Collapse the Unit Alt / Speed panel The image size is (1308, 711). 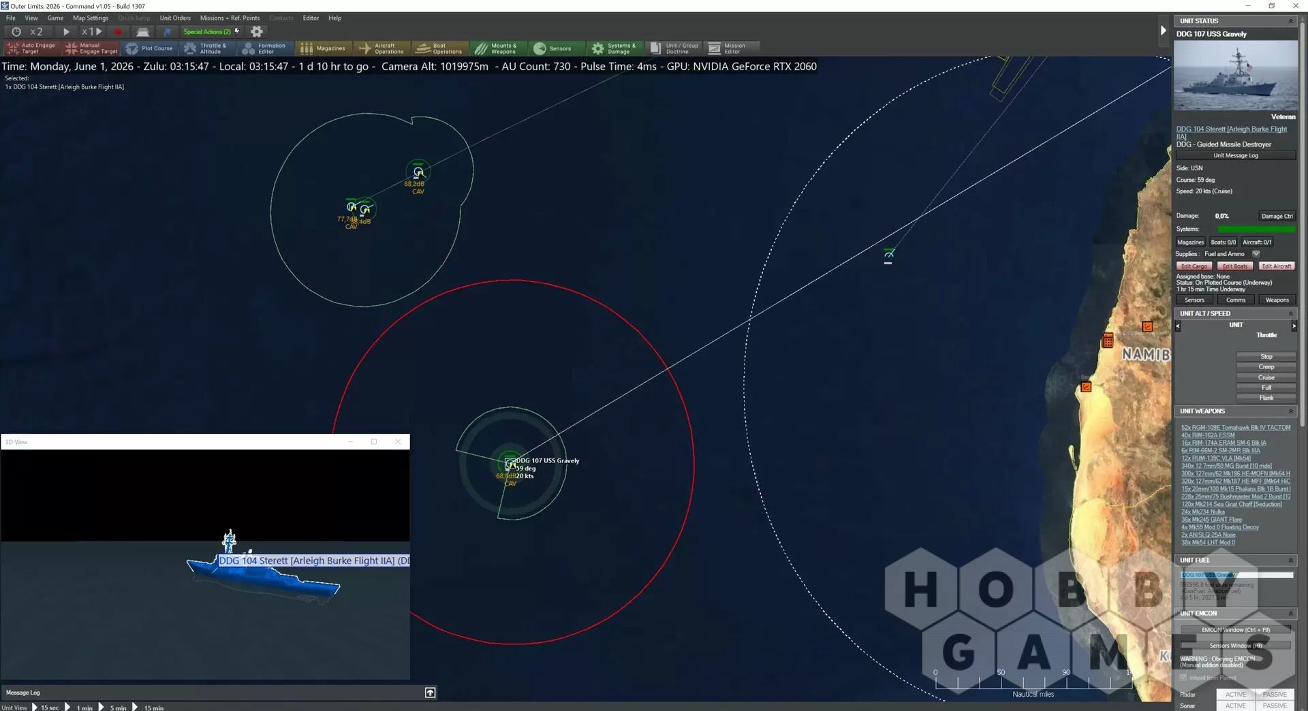click(x=1290, y=314)
